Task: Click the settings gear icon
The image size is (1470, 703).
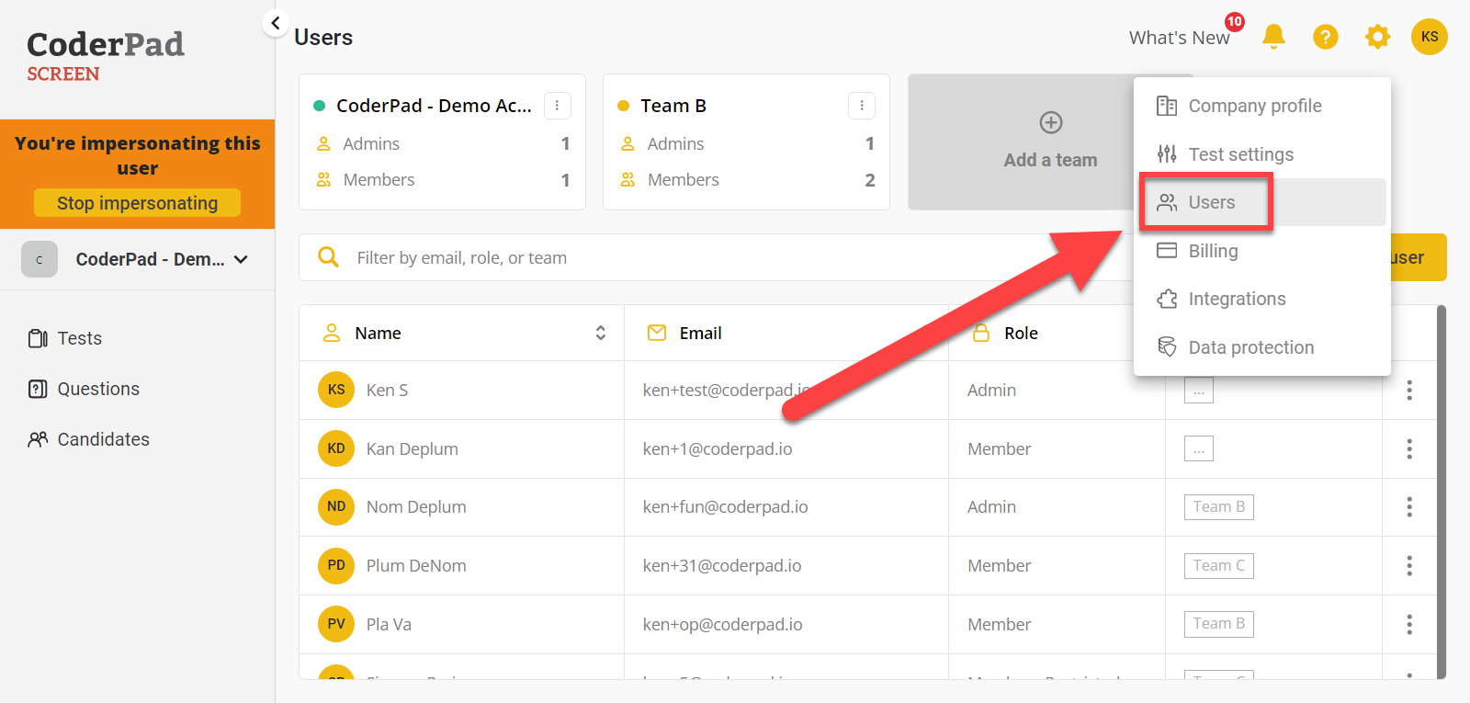Action: (x=1377, y=37)
